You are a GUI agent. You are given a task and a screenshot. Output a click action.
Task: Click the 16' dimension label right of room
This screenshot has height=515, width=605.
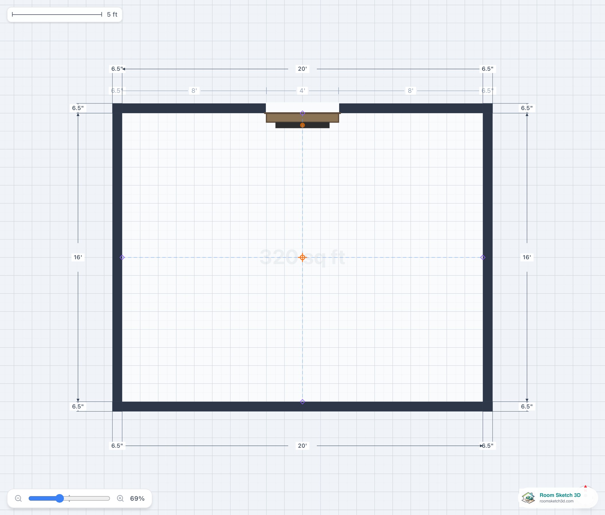[527, 257]
